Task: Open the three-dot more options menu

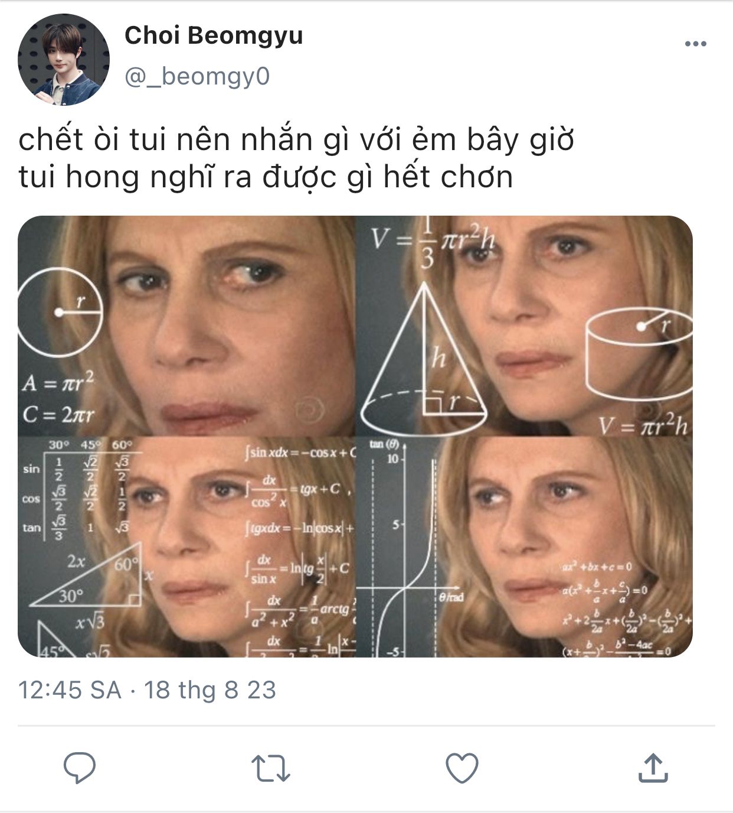Action: pyautogui.click(x=695, y=44)
